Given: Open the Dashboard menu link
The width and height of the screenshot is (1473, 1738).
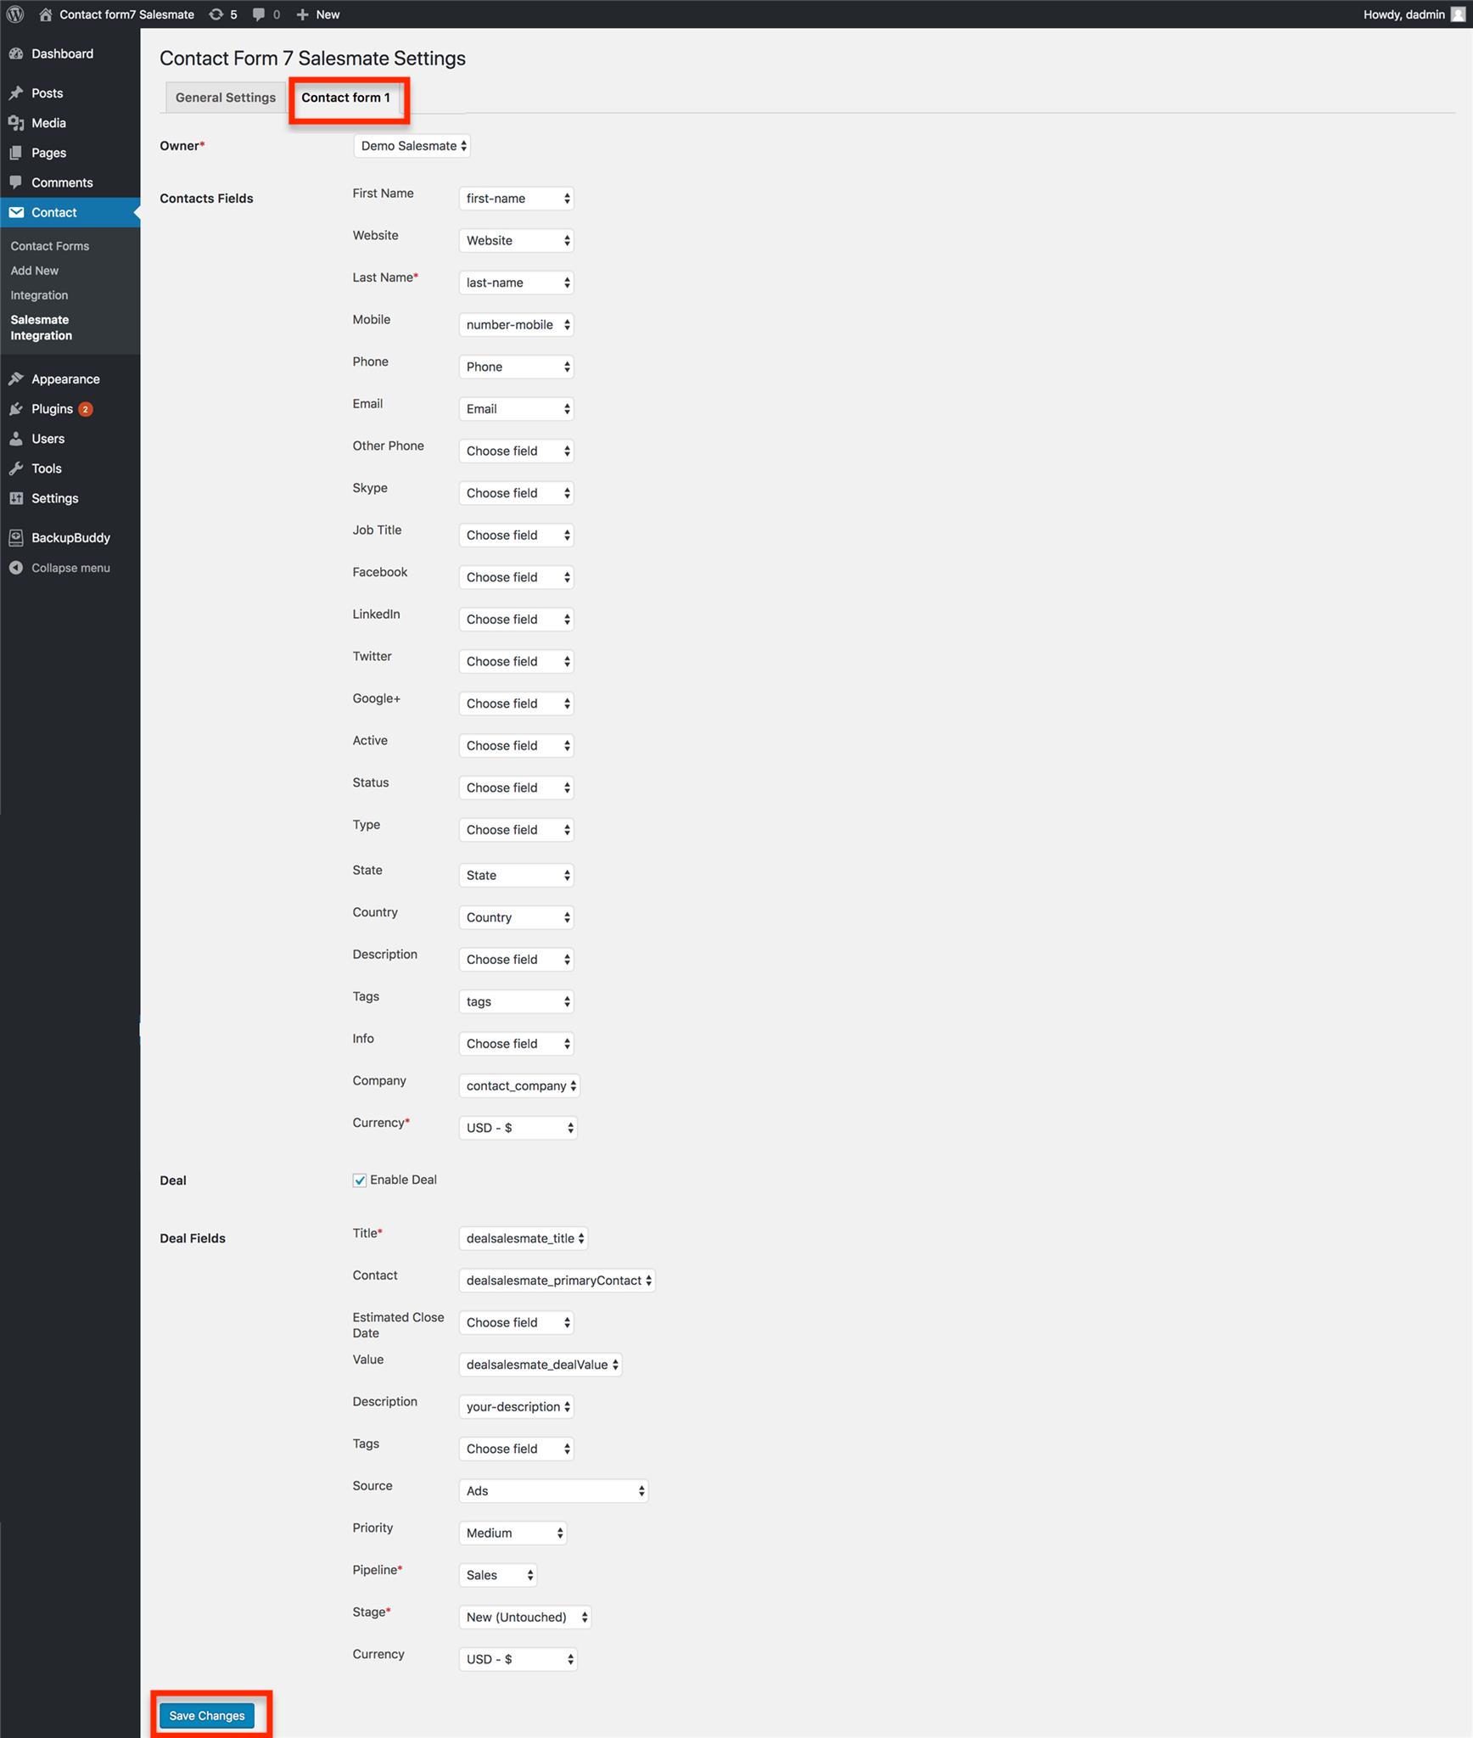Looking at the screenshot, I should 63,53.
